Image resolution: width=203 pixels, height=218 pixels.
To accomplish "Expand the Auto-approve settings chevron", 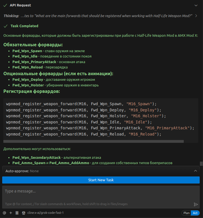I will 195,171.
